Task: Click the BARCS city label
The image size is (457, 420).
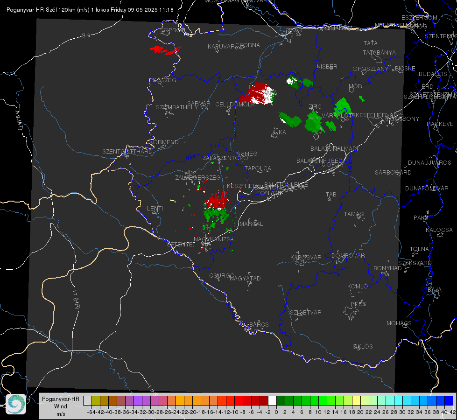Action: [x=259, y=325]
